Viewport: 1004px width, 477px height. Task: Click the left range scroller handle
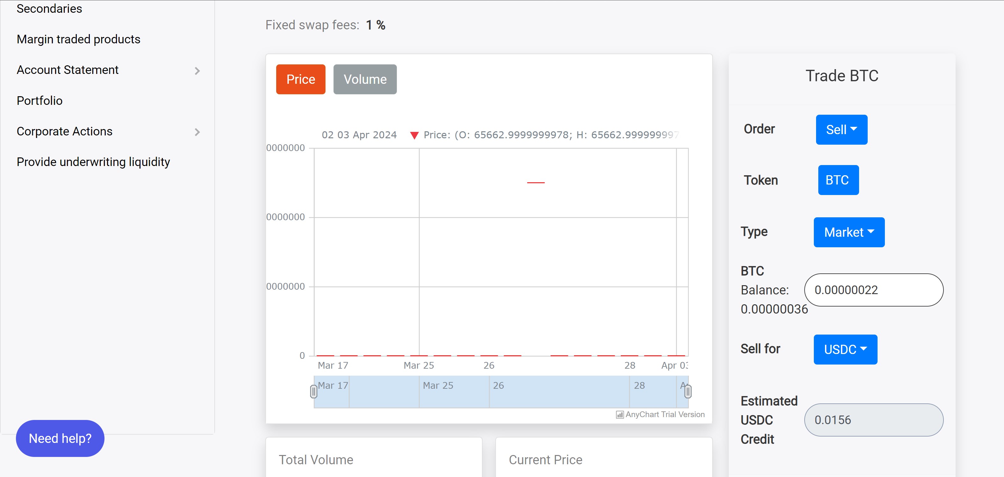313,391
